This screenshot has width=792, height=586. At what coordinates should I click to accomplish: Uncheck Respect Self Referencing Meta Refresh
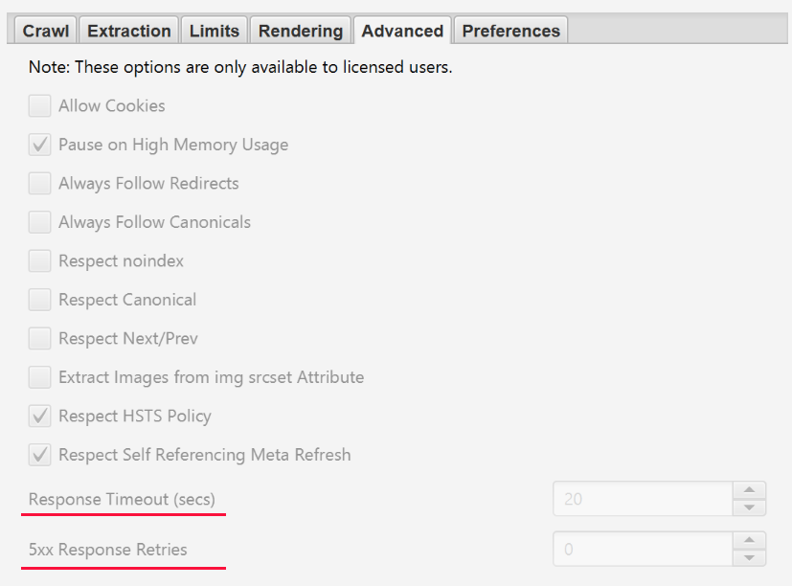[x=40, y=455]
